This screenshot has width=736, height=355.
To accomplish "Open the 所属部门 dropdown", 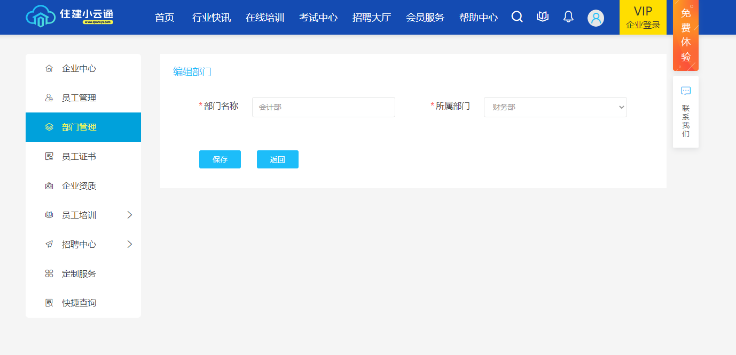I will (x=555, y=107).
